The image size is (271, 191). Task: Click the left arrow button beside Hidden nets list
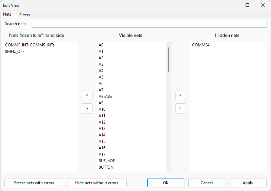(x=181, y=95)
